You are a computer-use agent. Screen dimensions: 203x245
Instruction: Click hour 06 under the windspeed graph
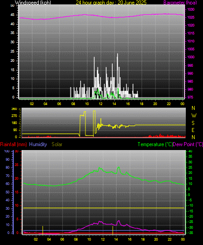(59, 104)
